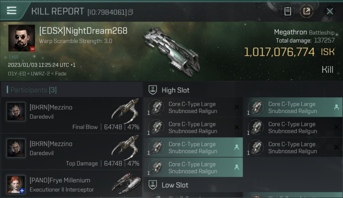Click the clipboard report icon
The image size is (343, 198).
[288, 11]
